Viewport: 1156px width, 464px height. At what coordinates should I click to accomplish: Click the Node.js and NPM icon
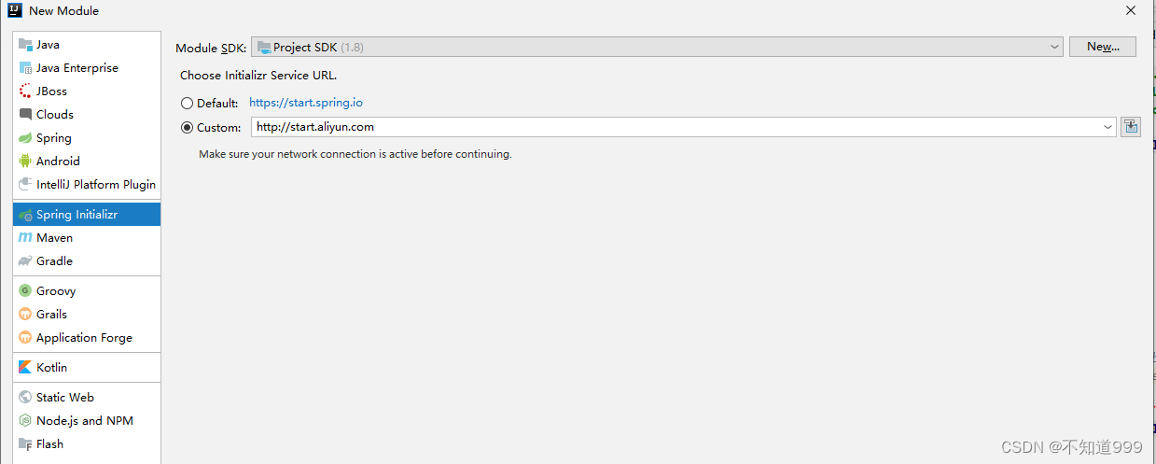25,421
